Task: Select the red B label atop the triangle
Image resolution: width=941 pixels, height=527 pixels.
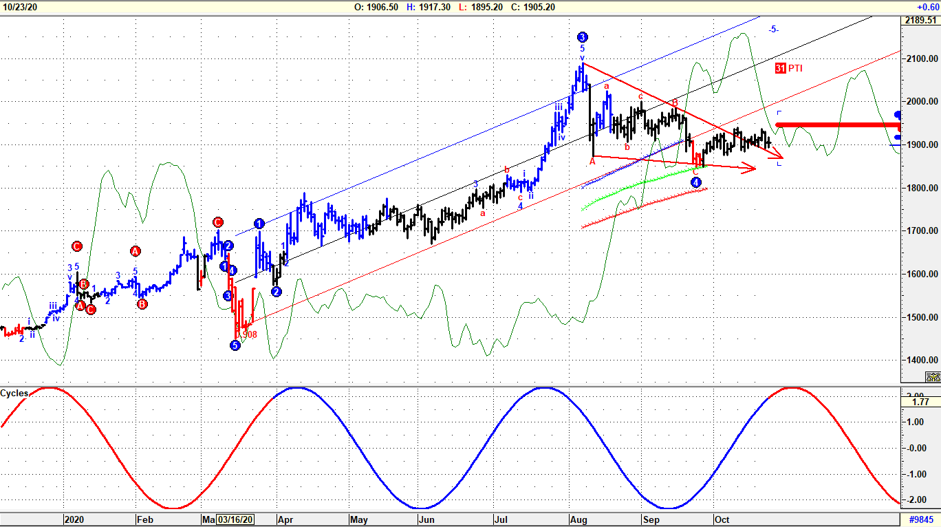Action: [675, 103]
